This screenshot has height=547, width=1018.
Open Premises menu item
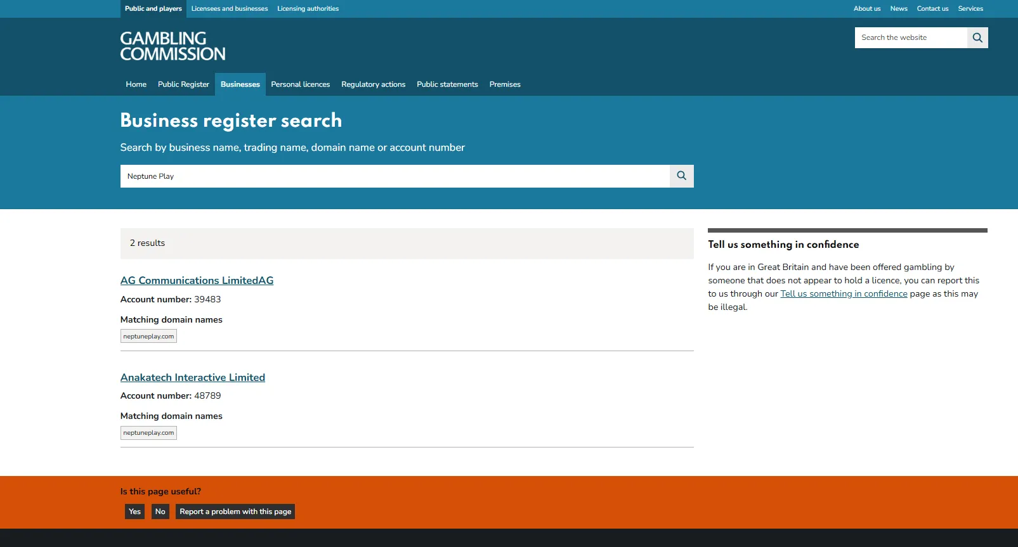pyautogui.click(x=505, y=84)
